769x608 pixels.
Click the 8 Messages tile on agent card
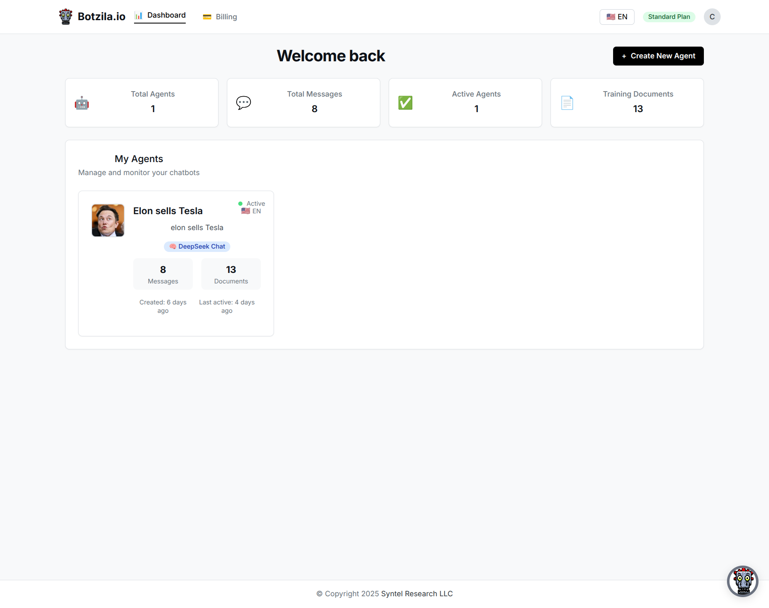[x=163, y=274]
